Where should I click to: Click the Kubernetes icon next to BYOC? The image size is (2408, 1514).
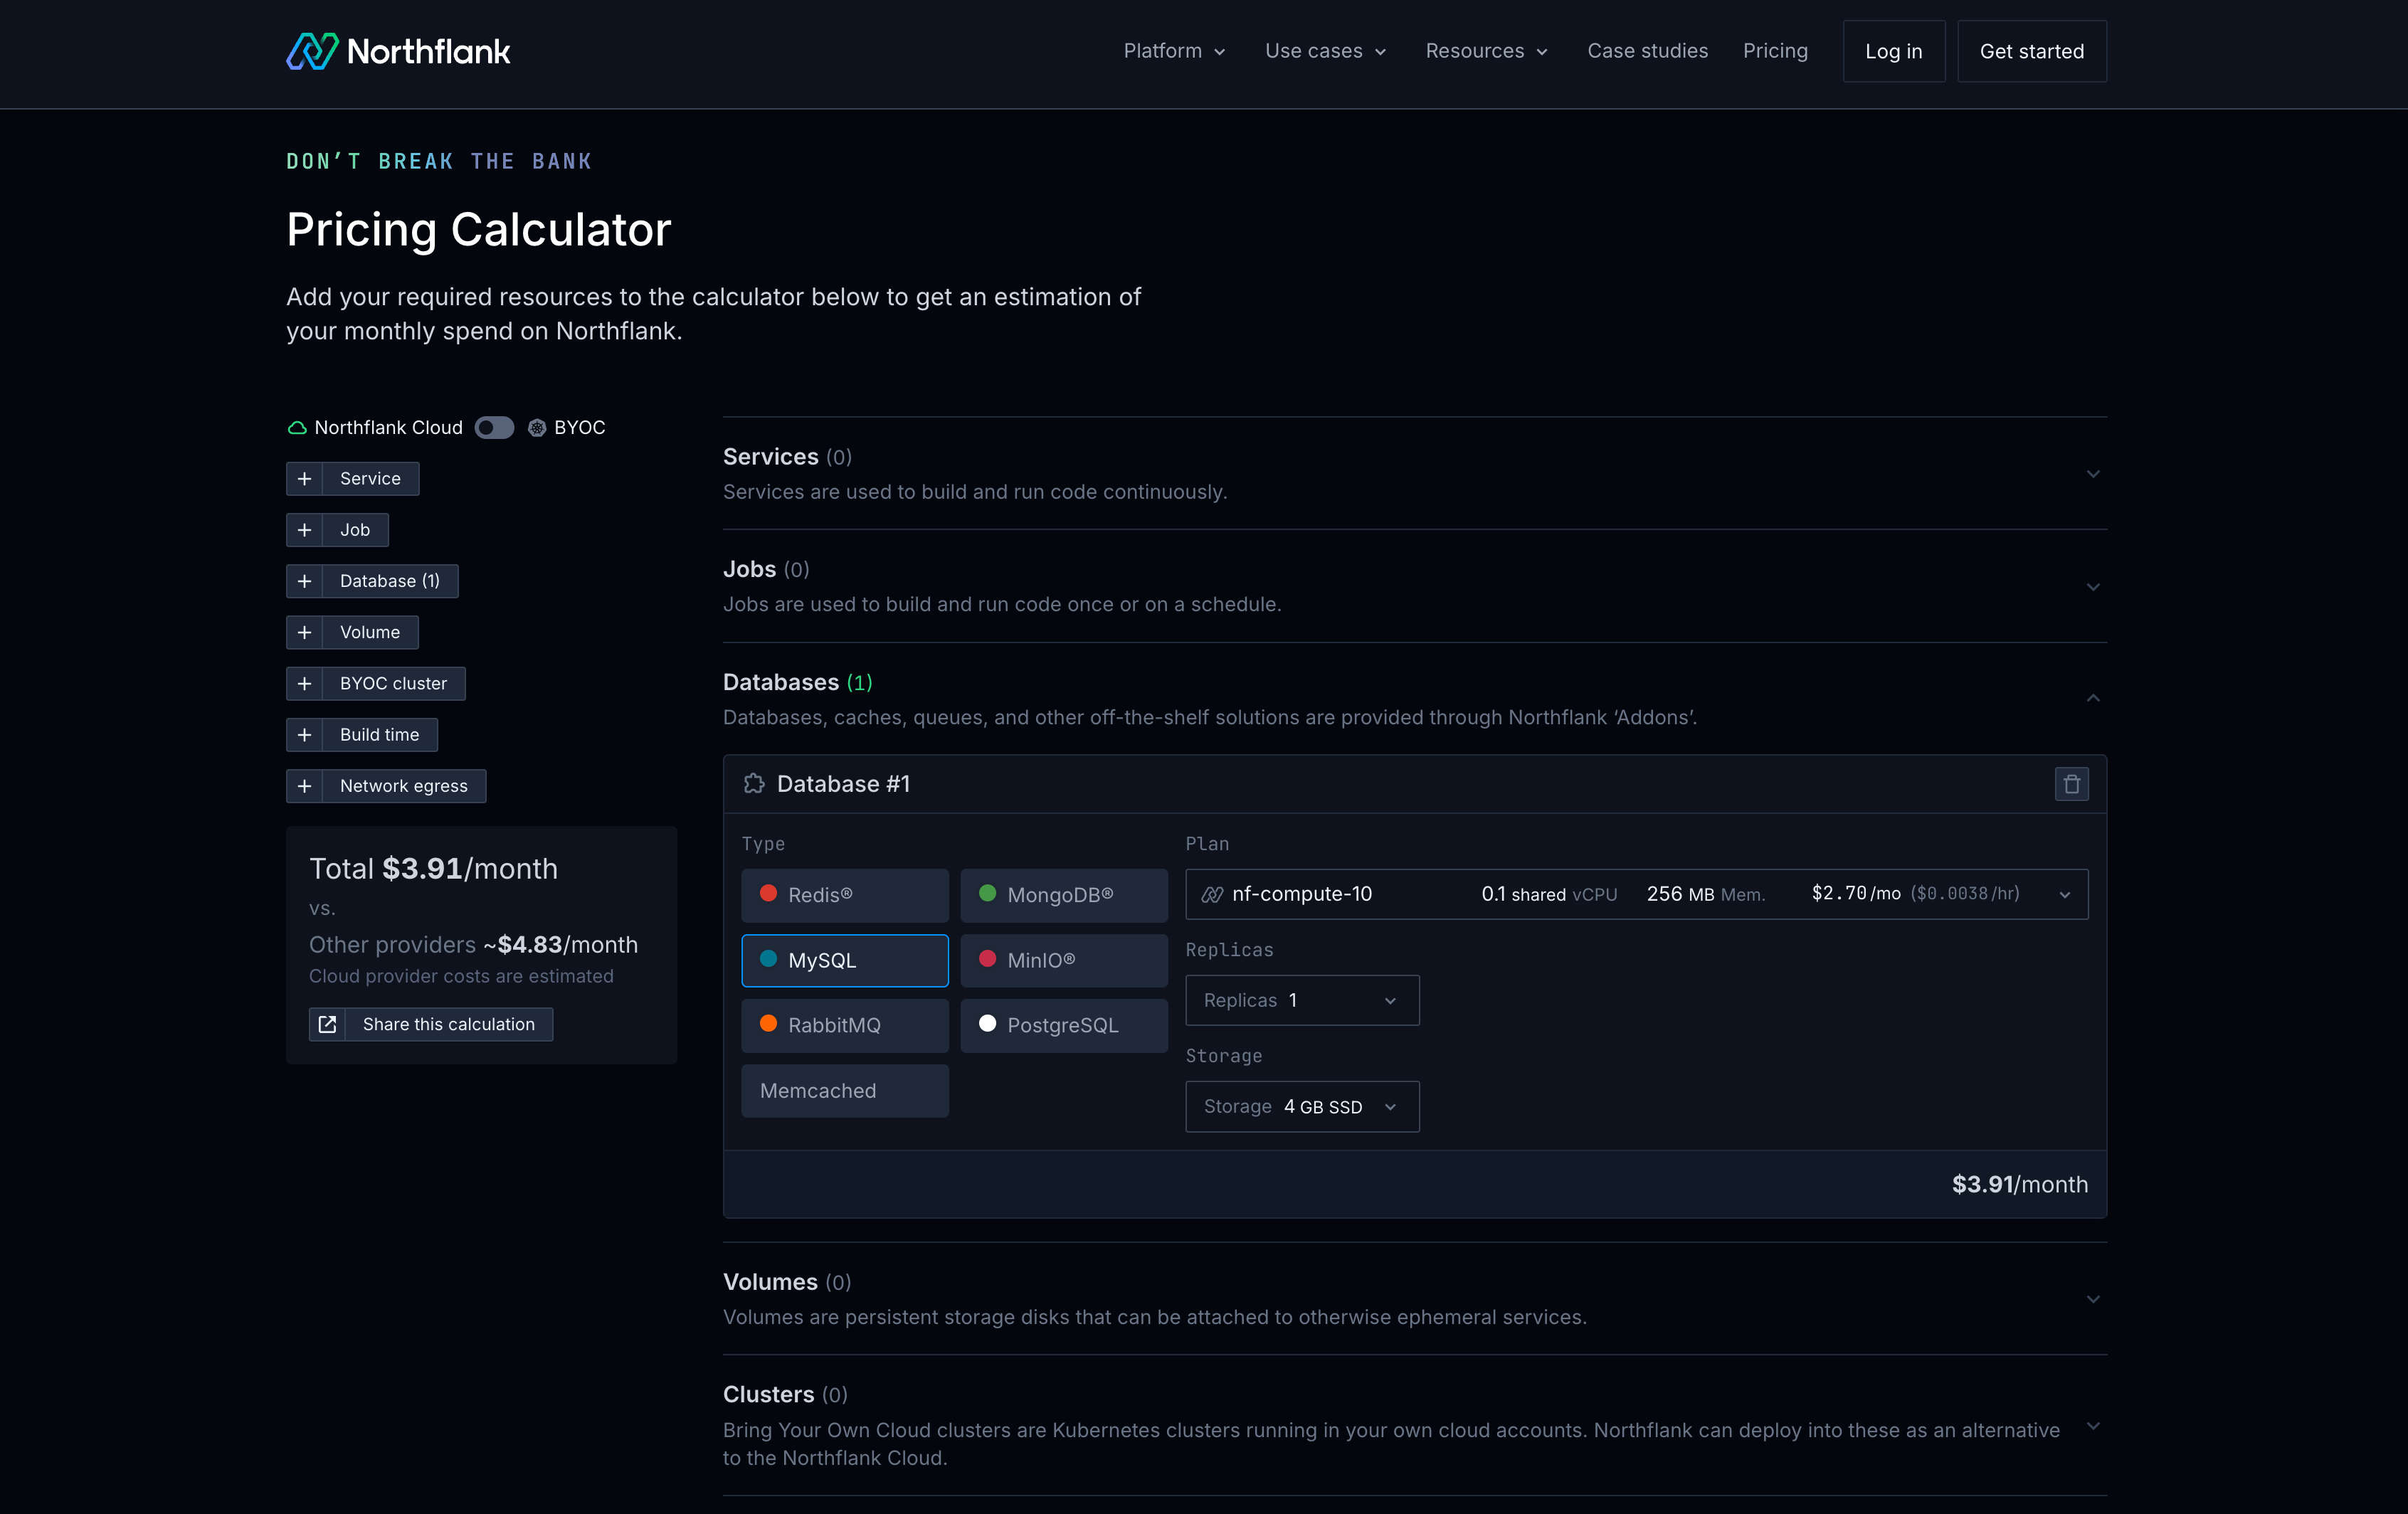(x=536, y=427)
